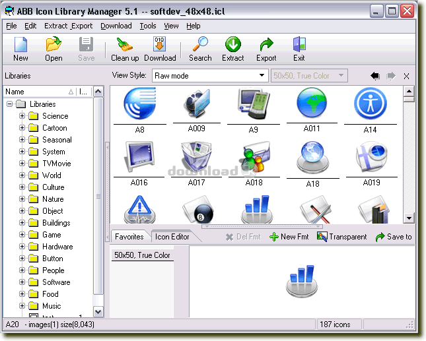
Task: Click the Search magnifier icon
Action: coord(200,45)
